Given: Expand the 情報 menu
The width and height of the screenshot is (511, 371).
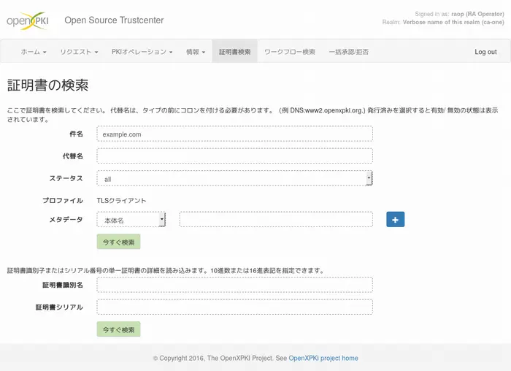Looking at the screenshot, I should click(x=196, y=52).
